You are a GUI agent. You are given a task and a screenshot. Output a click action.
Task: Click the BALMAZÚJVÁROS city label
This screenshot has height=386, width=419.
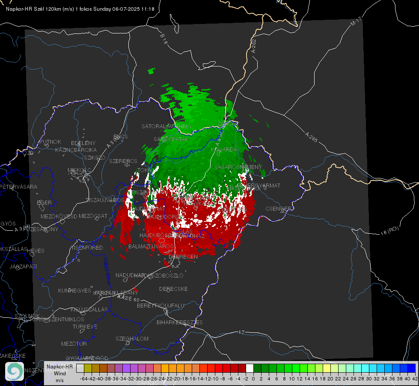pos(151,246)
